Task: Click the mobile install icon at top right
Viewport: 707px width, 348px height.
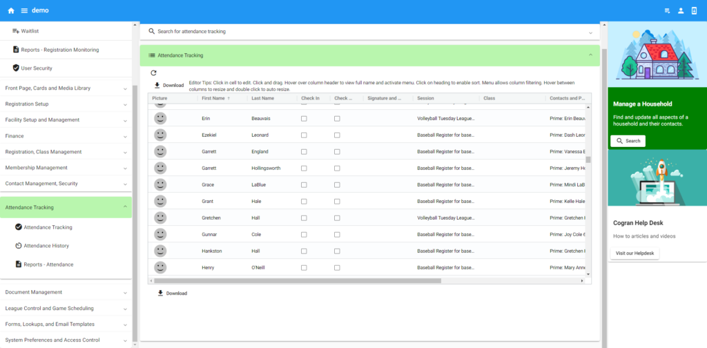Action: [694, 10]
